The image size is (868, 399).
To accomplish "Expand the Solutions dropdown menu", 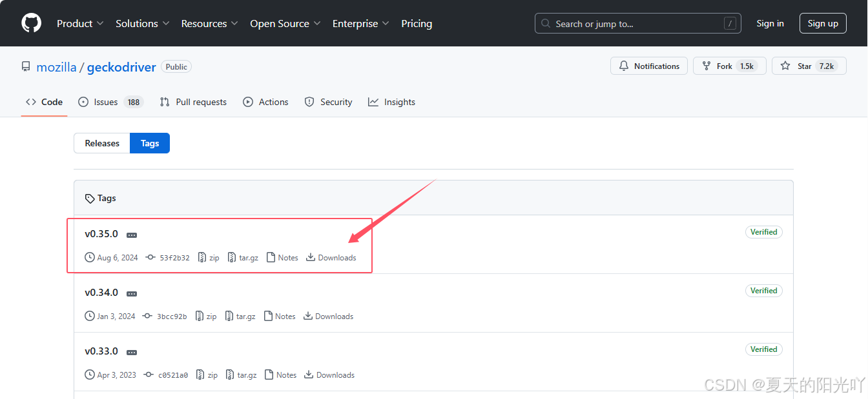I will point(142,23).
